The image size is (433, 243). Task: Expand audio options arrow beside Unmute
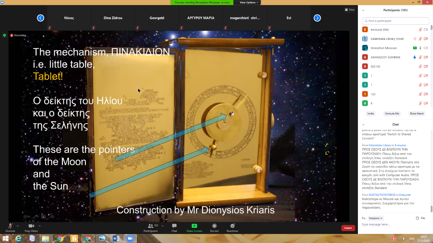pos(18,226)
